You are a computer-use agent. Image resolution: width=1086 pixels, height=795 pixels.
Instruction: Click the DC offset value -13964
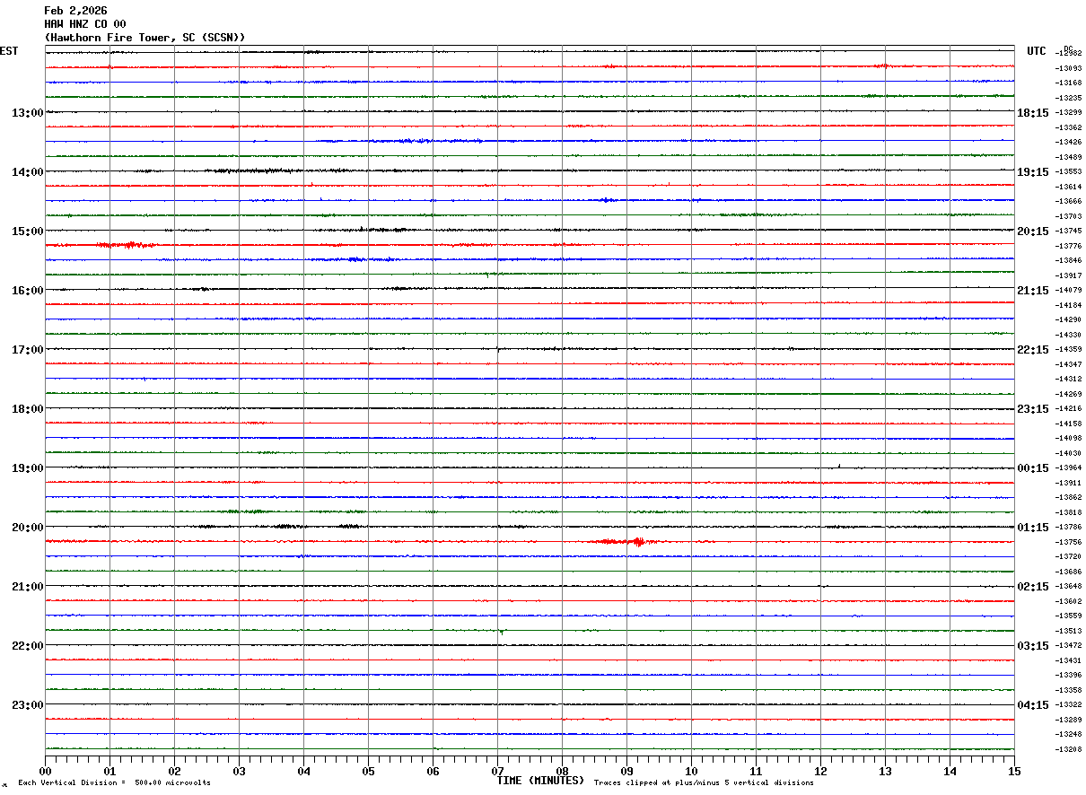point(1069,467)
